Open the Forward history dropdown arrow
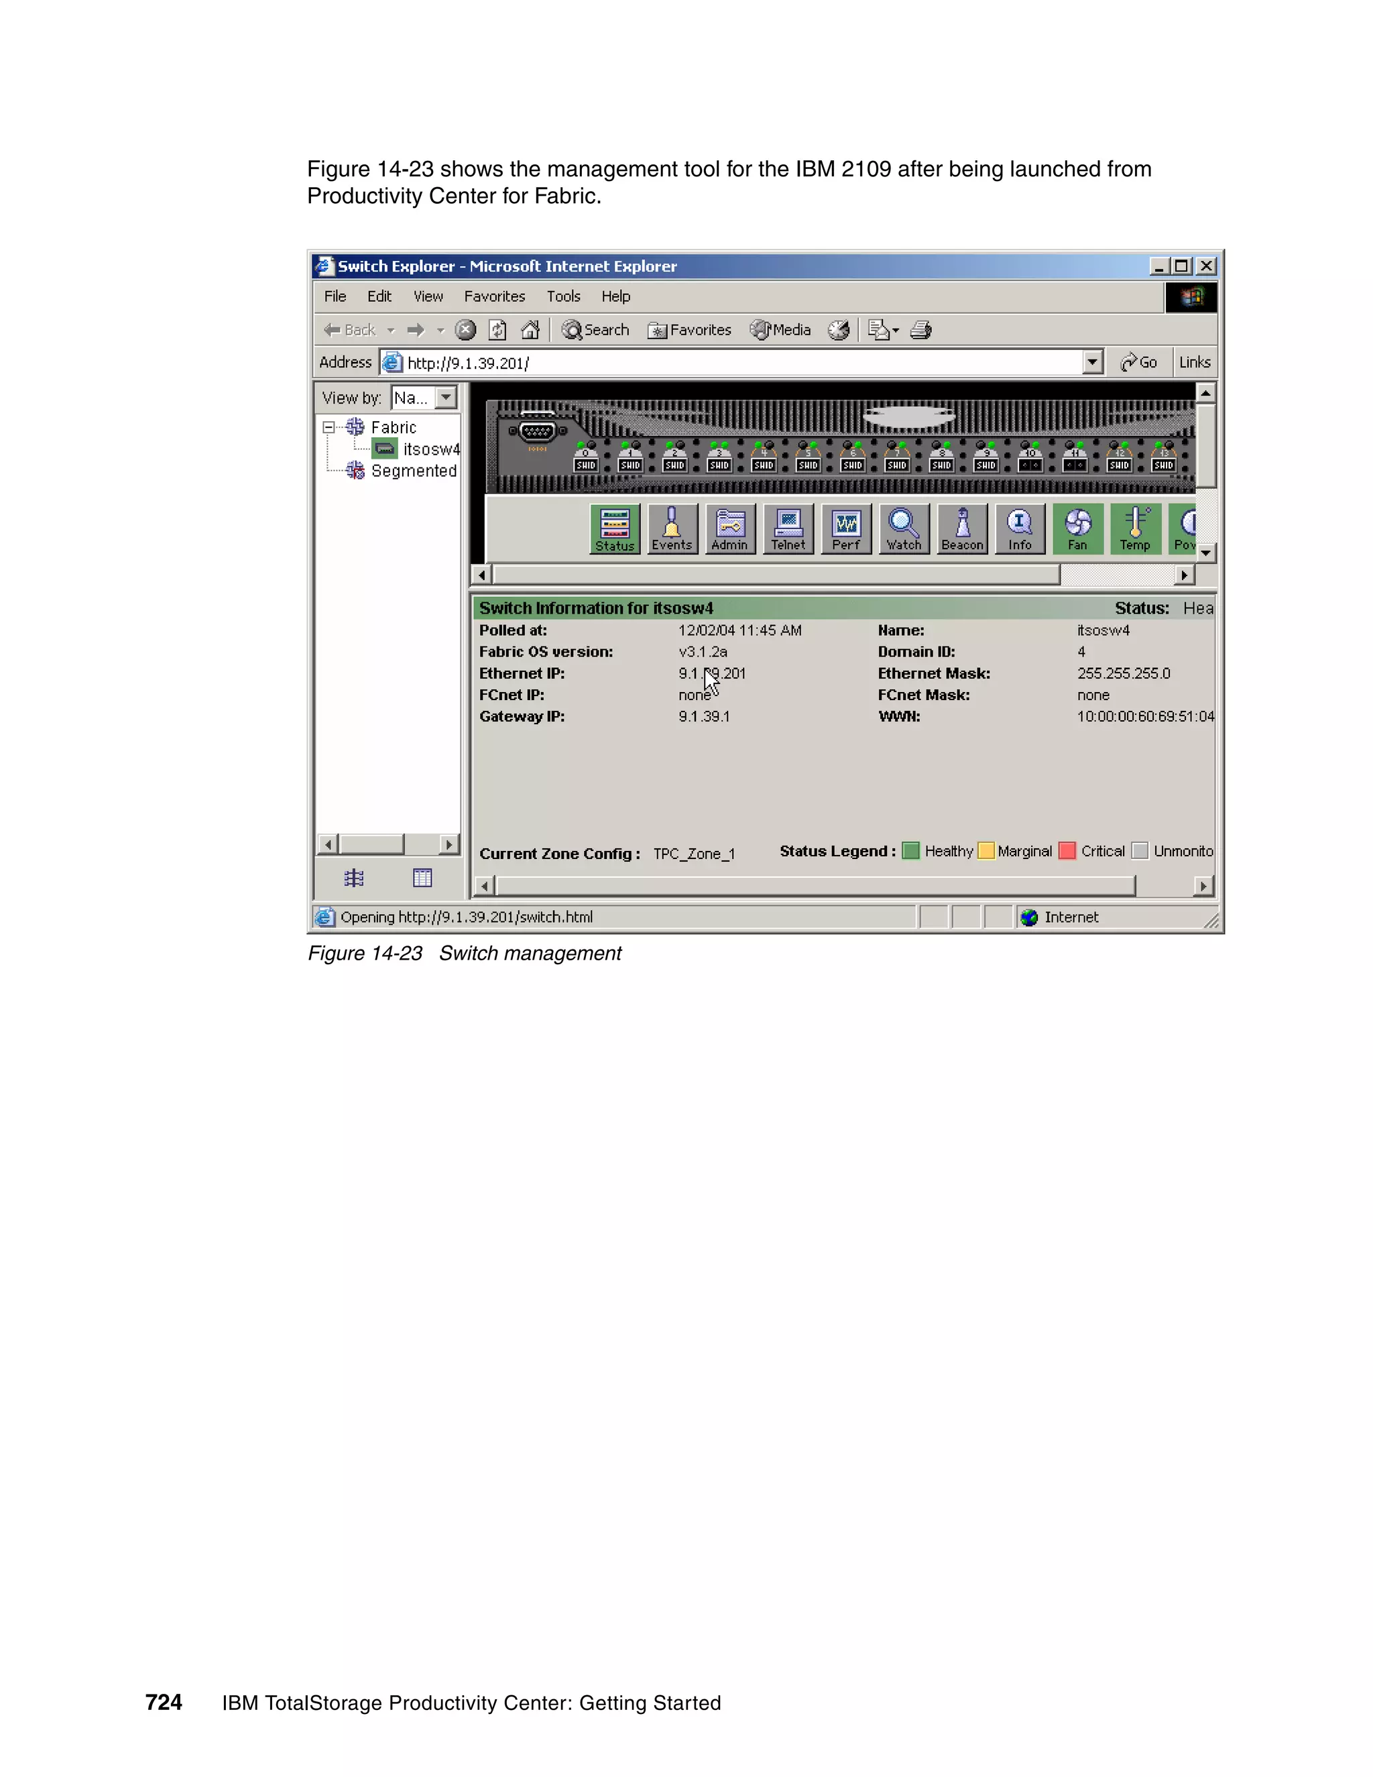 point(441,329)
